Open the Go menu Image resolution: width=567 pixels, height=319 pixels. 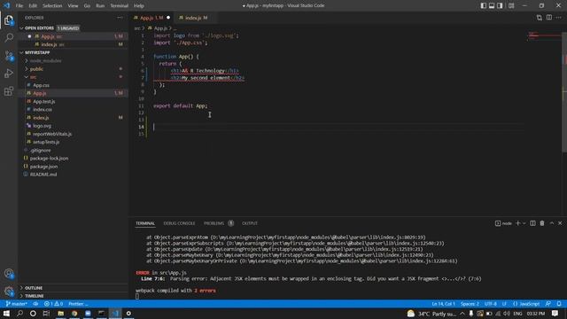pyautogui.click(x=87, y=5)
